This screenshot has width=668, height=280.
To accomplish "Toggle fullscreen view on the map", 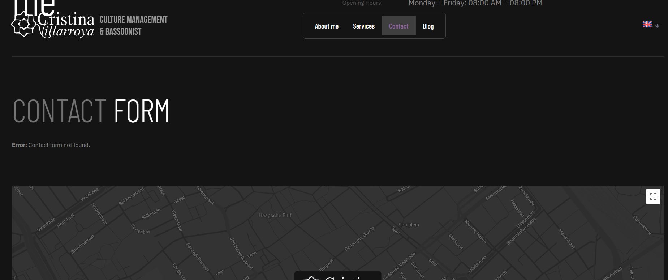I will 653,196.
